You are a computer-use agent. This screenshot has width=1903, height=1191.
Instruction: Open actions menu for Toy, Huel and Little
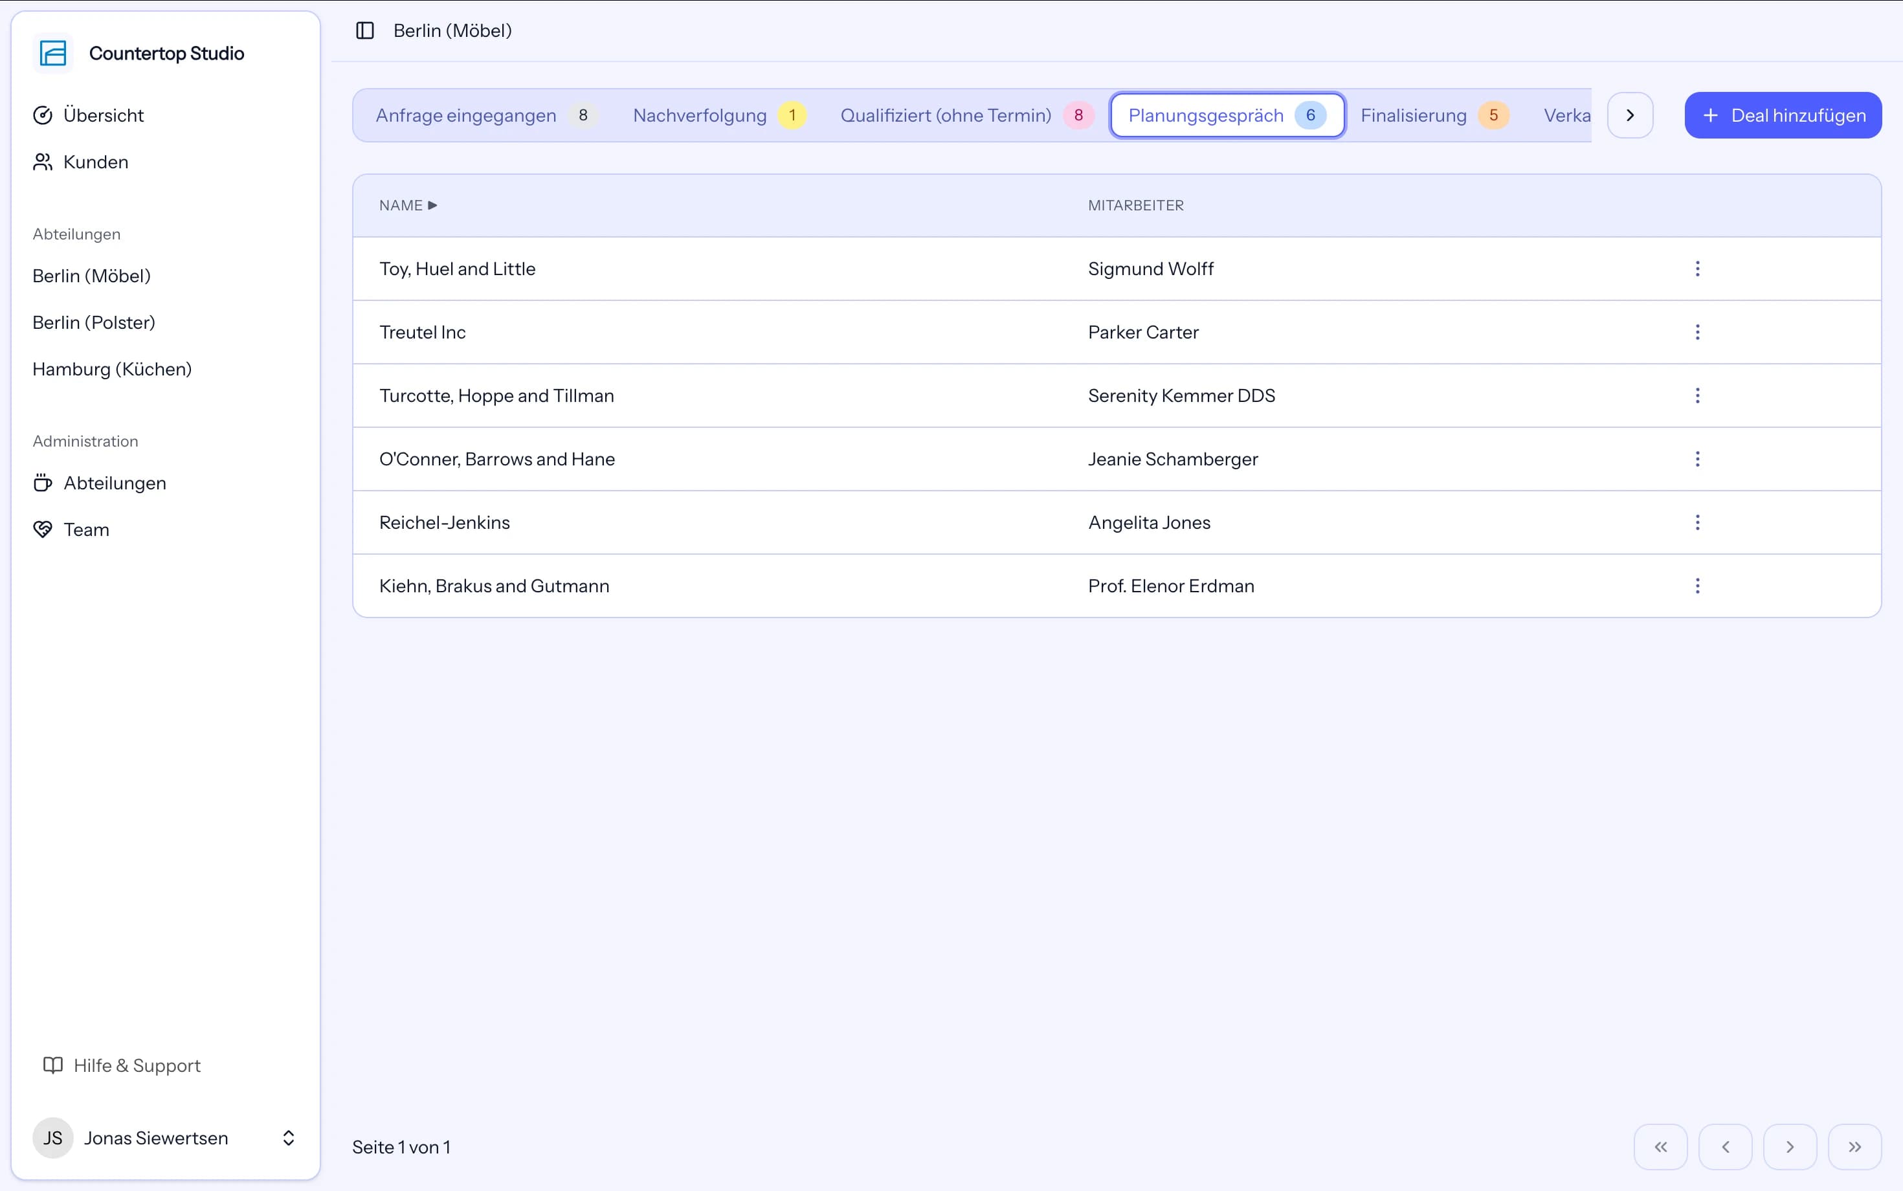click(x=1697, y=269)
